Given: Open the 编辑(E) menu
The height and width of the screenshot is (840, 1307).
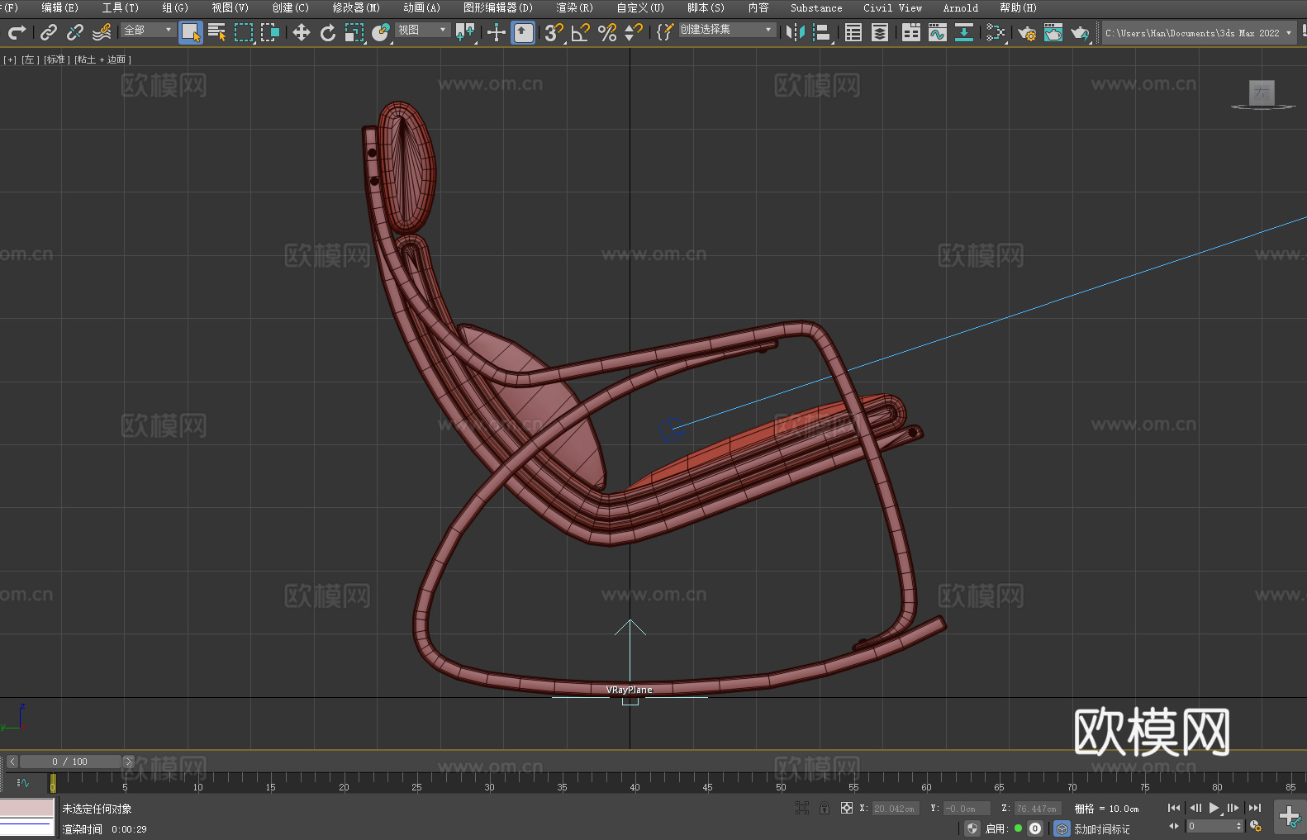Looking at the screenshot, I should [x=59, y=7].
